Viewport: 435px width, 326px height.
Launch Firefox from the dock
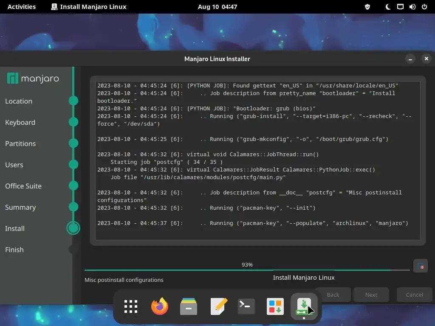[x=160, y=306]
